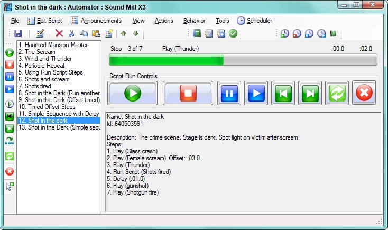Screen dimensions: 388x230
Task: Click the Save floppy disk toolbar icon
Action: [18, 33]
